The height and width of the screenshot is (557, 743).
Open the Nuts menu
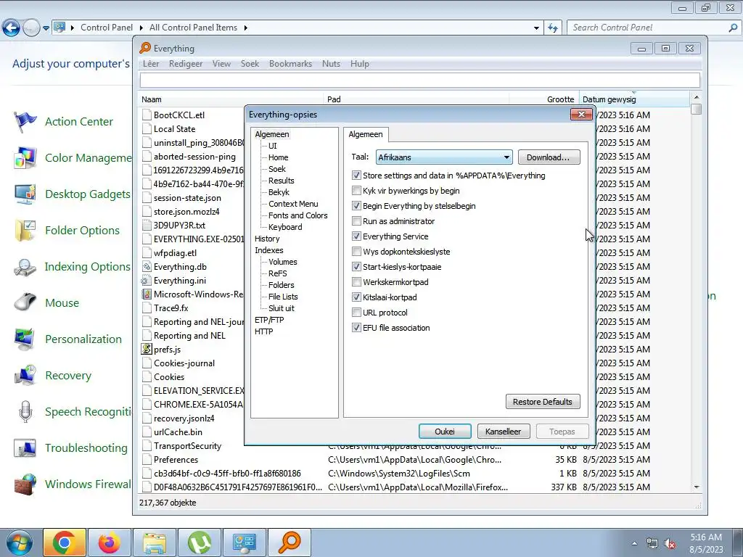point(331,64)
